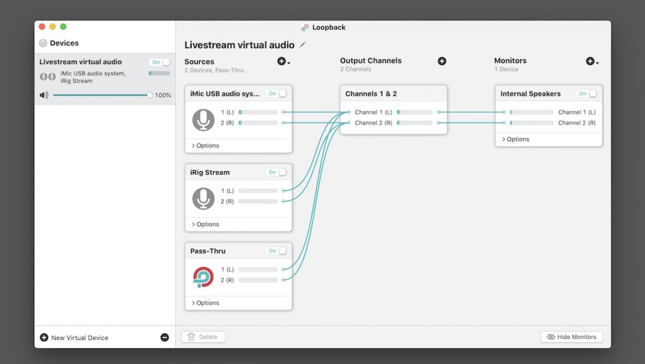Click the trash icon on Delete button
Screen dimensions: 645x364
(191, 337)
